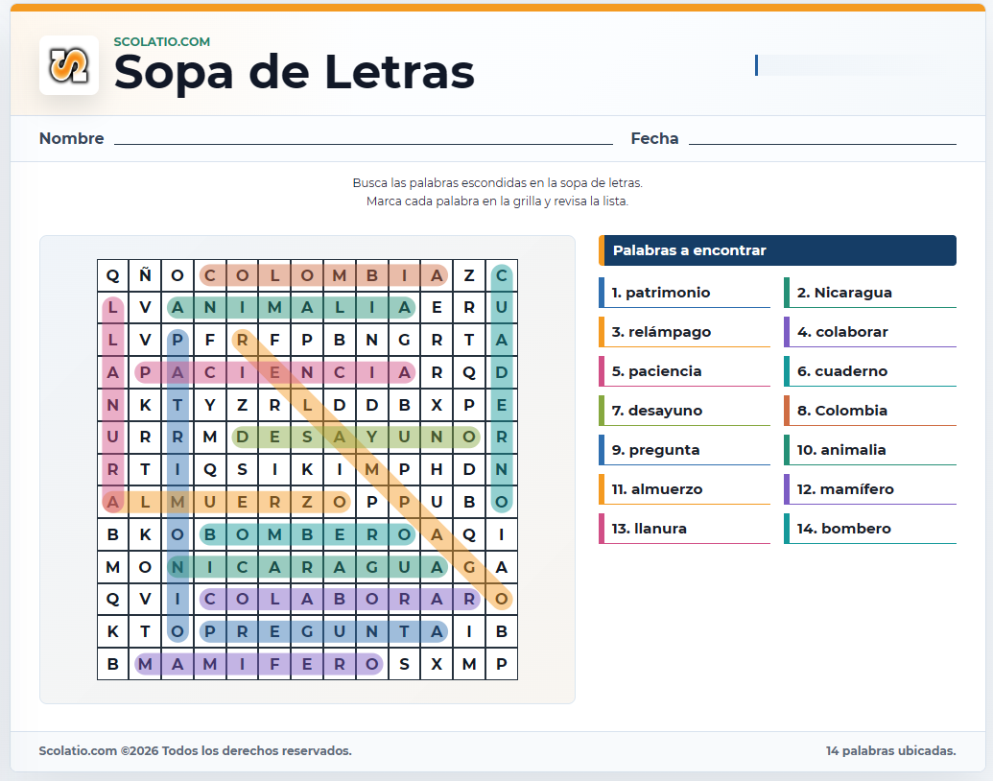
Task: Click the Fecha blank line field
Action: pos(822,139)
